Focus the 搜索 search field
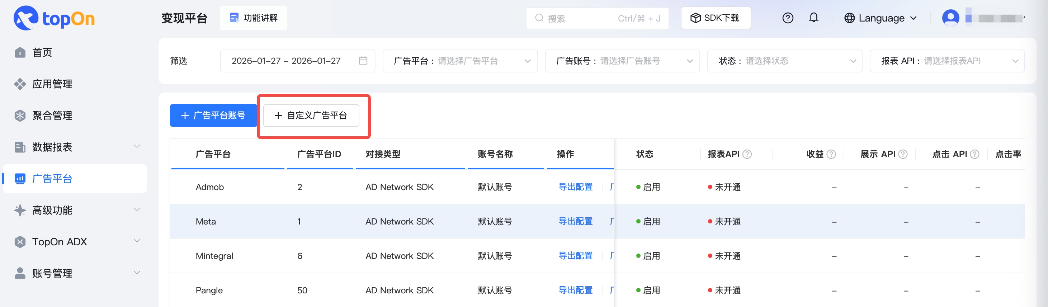The width and height of the screenshot is (1048, 307). pyautogui.click(x=582, y=18)
